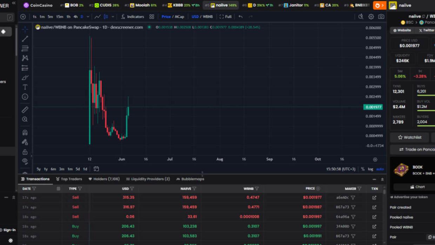Viewport: 435px width, 245px height.
Task: Select the Text annotation tool
Action: (25, 87)
